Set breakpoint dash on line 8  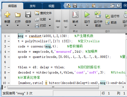[x=9, y=72]
